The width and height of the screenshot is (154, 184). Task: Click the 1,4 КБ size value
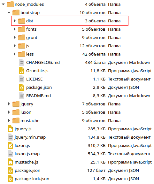tap(99, 179)
